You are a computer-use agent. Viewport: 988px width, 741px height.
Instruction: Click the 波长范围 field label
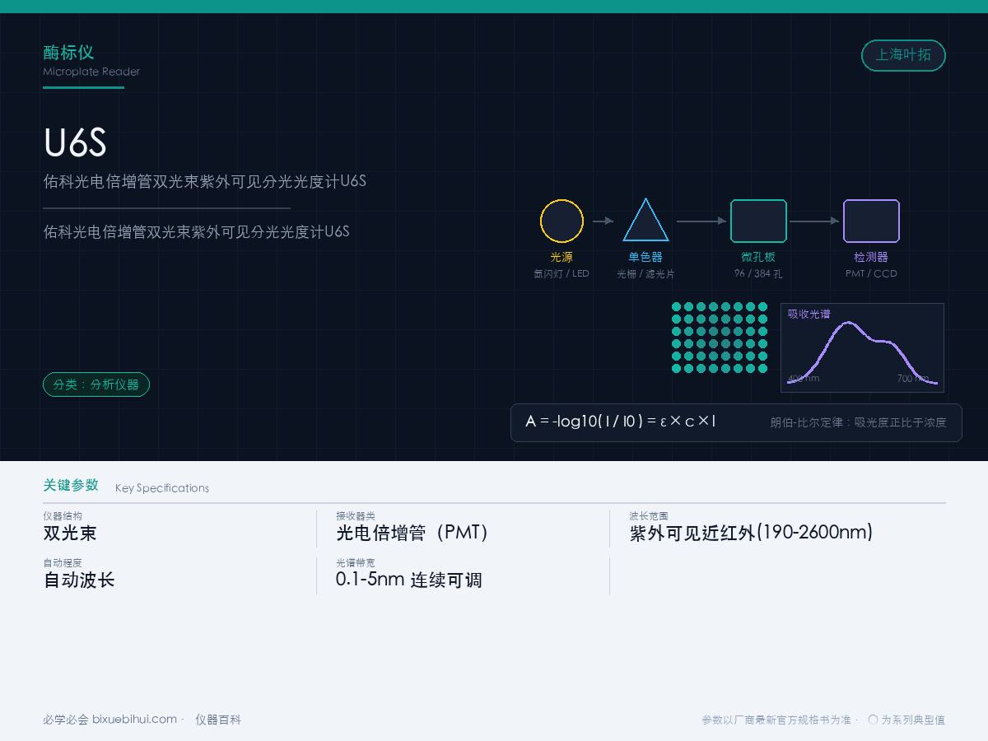649,516
